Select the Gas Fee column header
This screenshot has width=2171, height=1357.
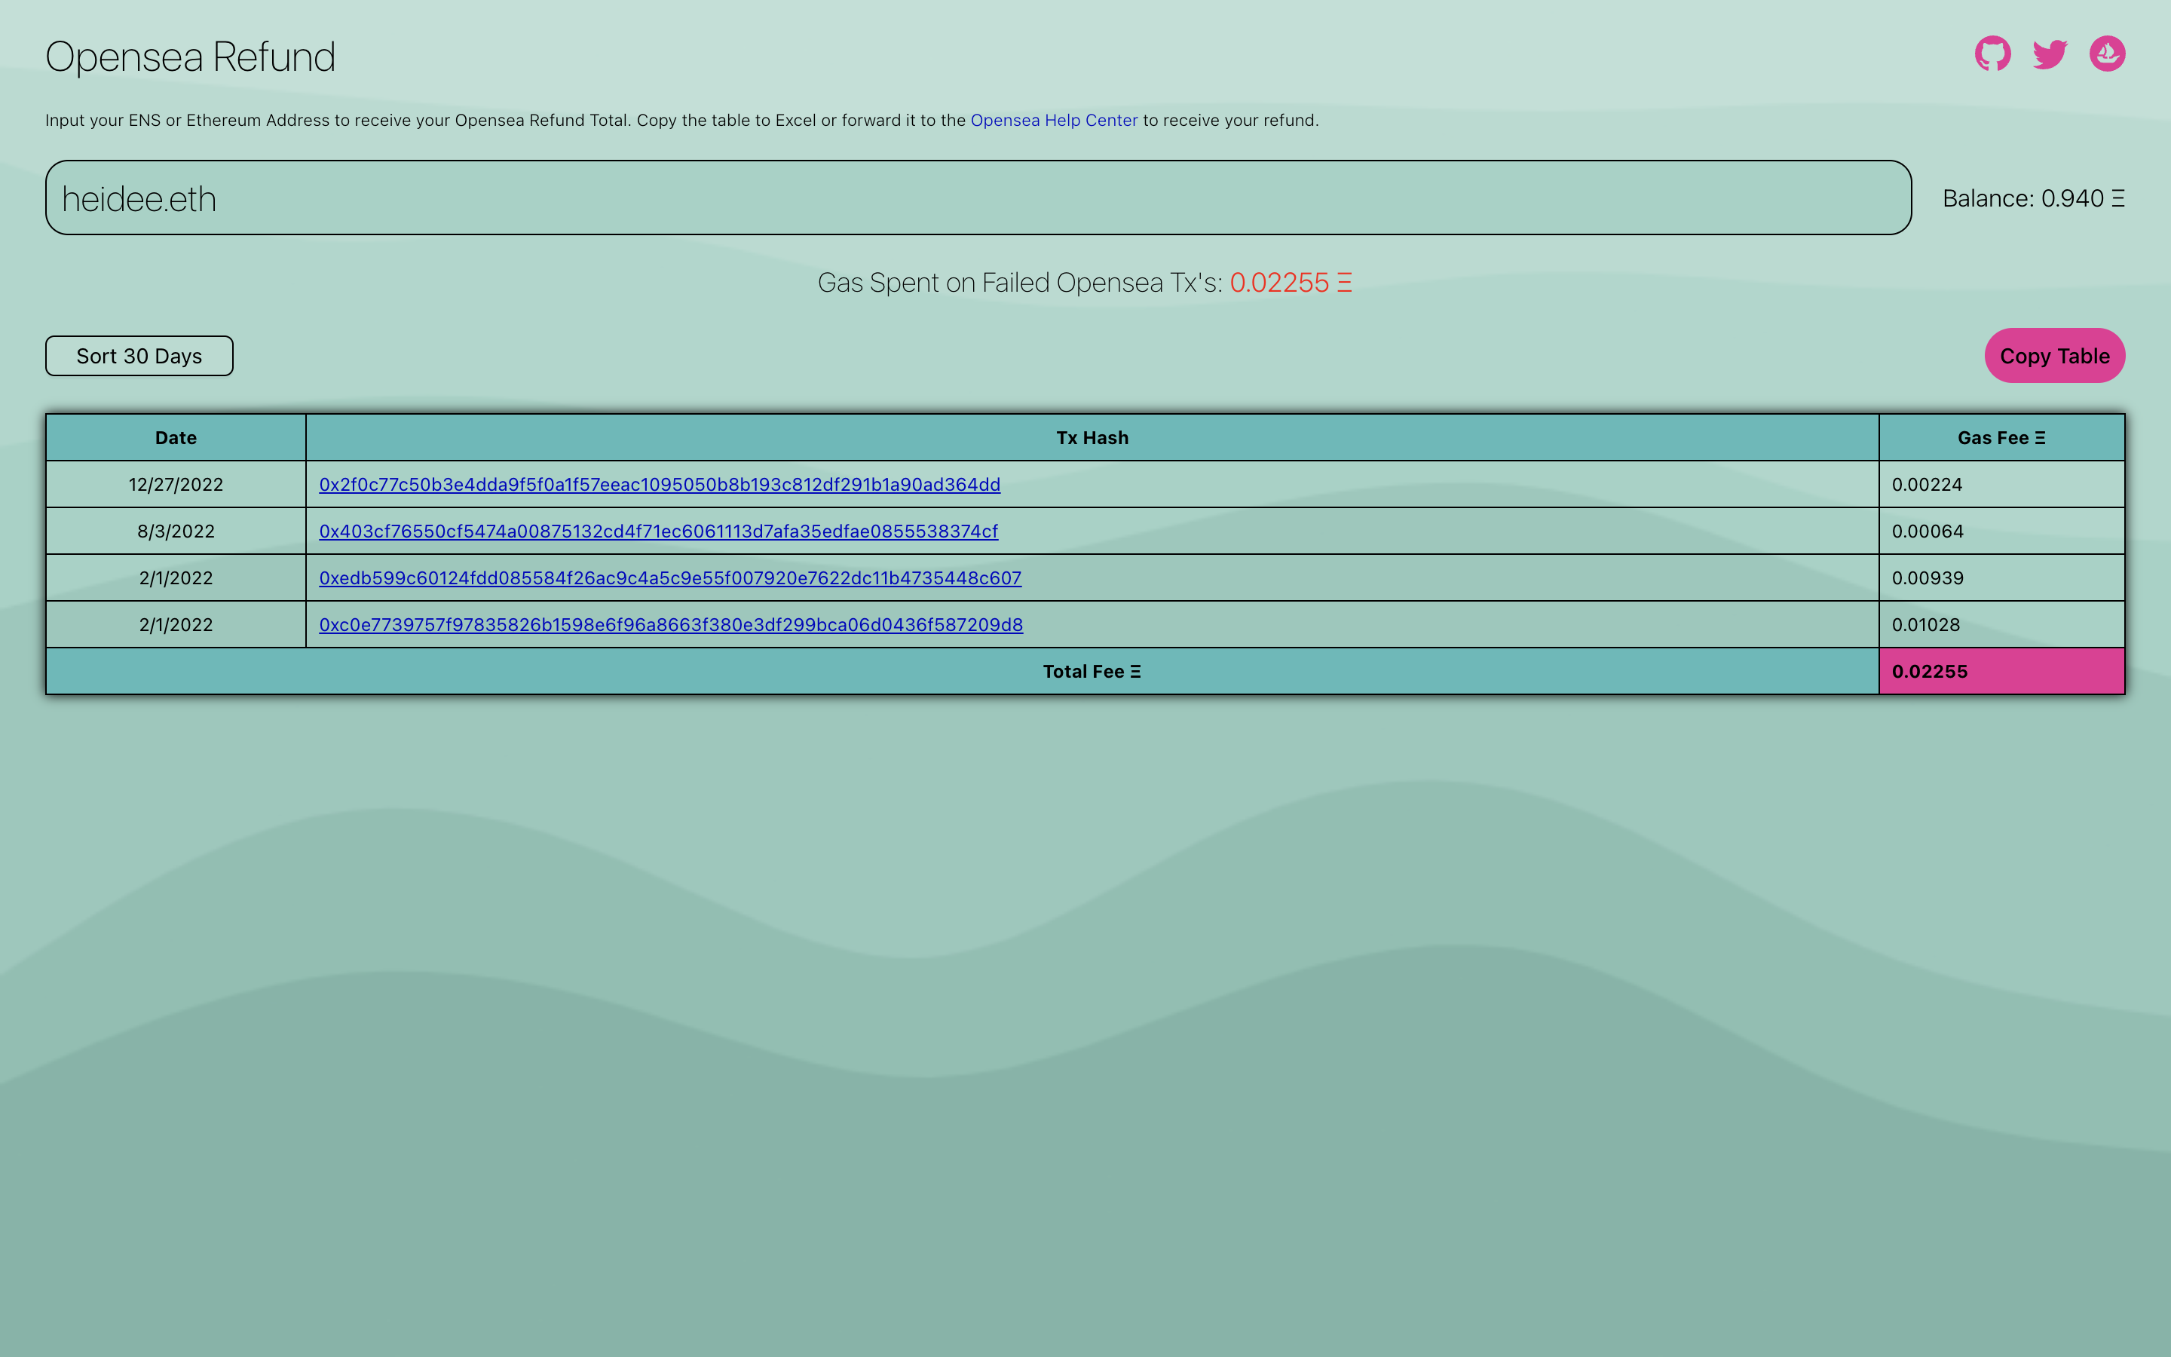[x=2001, y=438]
